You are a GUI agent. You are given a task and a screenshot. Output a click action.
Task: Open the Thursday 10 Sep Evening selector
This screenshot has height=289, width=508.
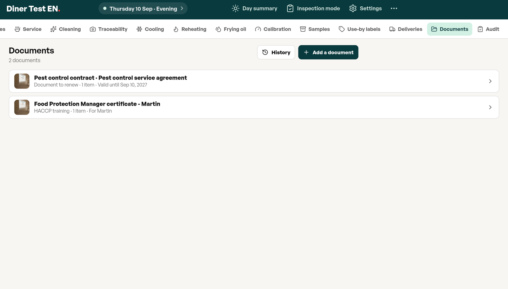(x=143, y=9)
